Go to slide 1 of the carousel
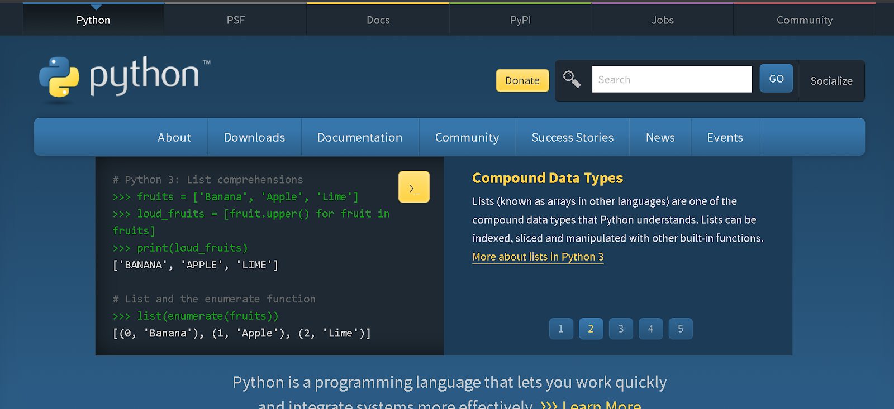 pyautogui.click(x=561, y=329)
